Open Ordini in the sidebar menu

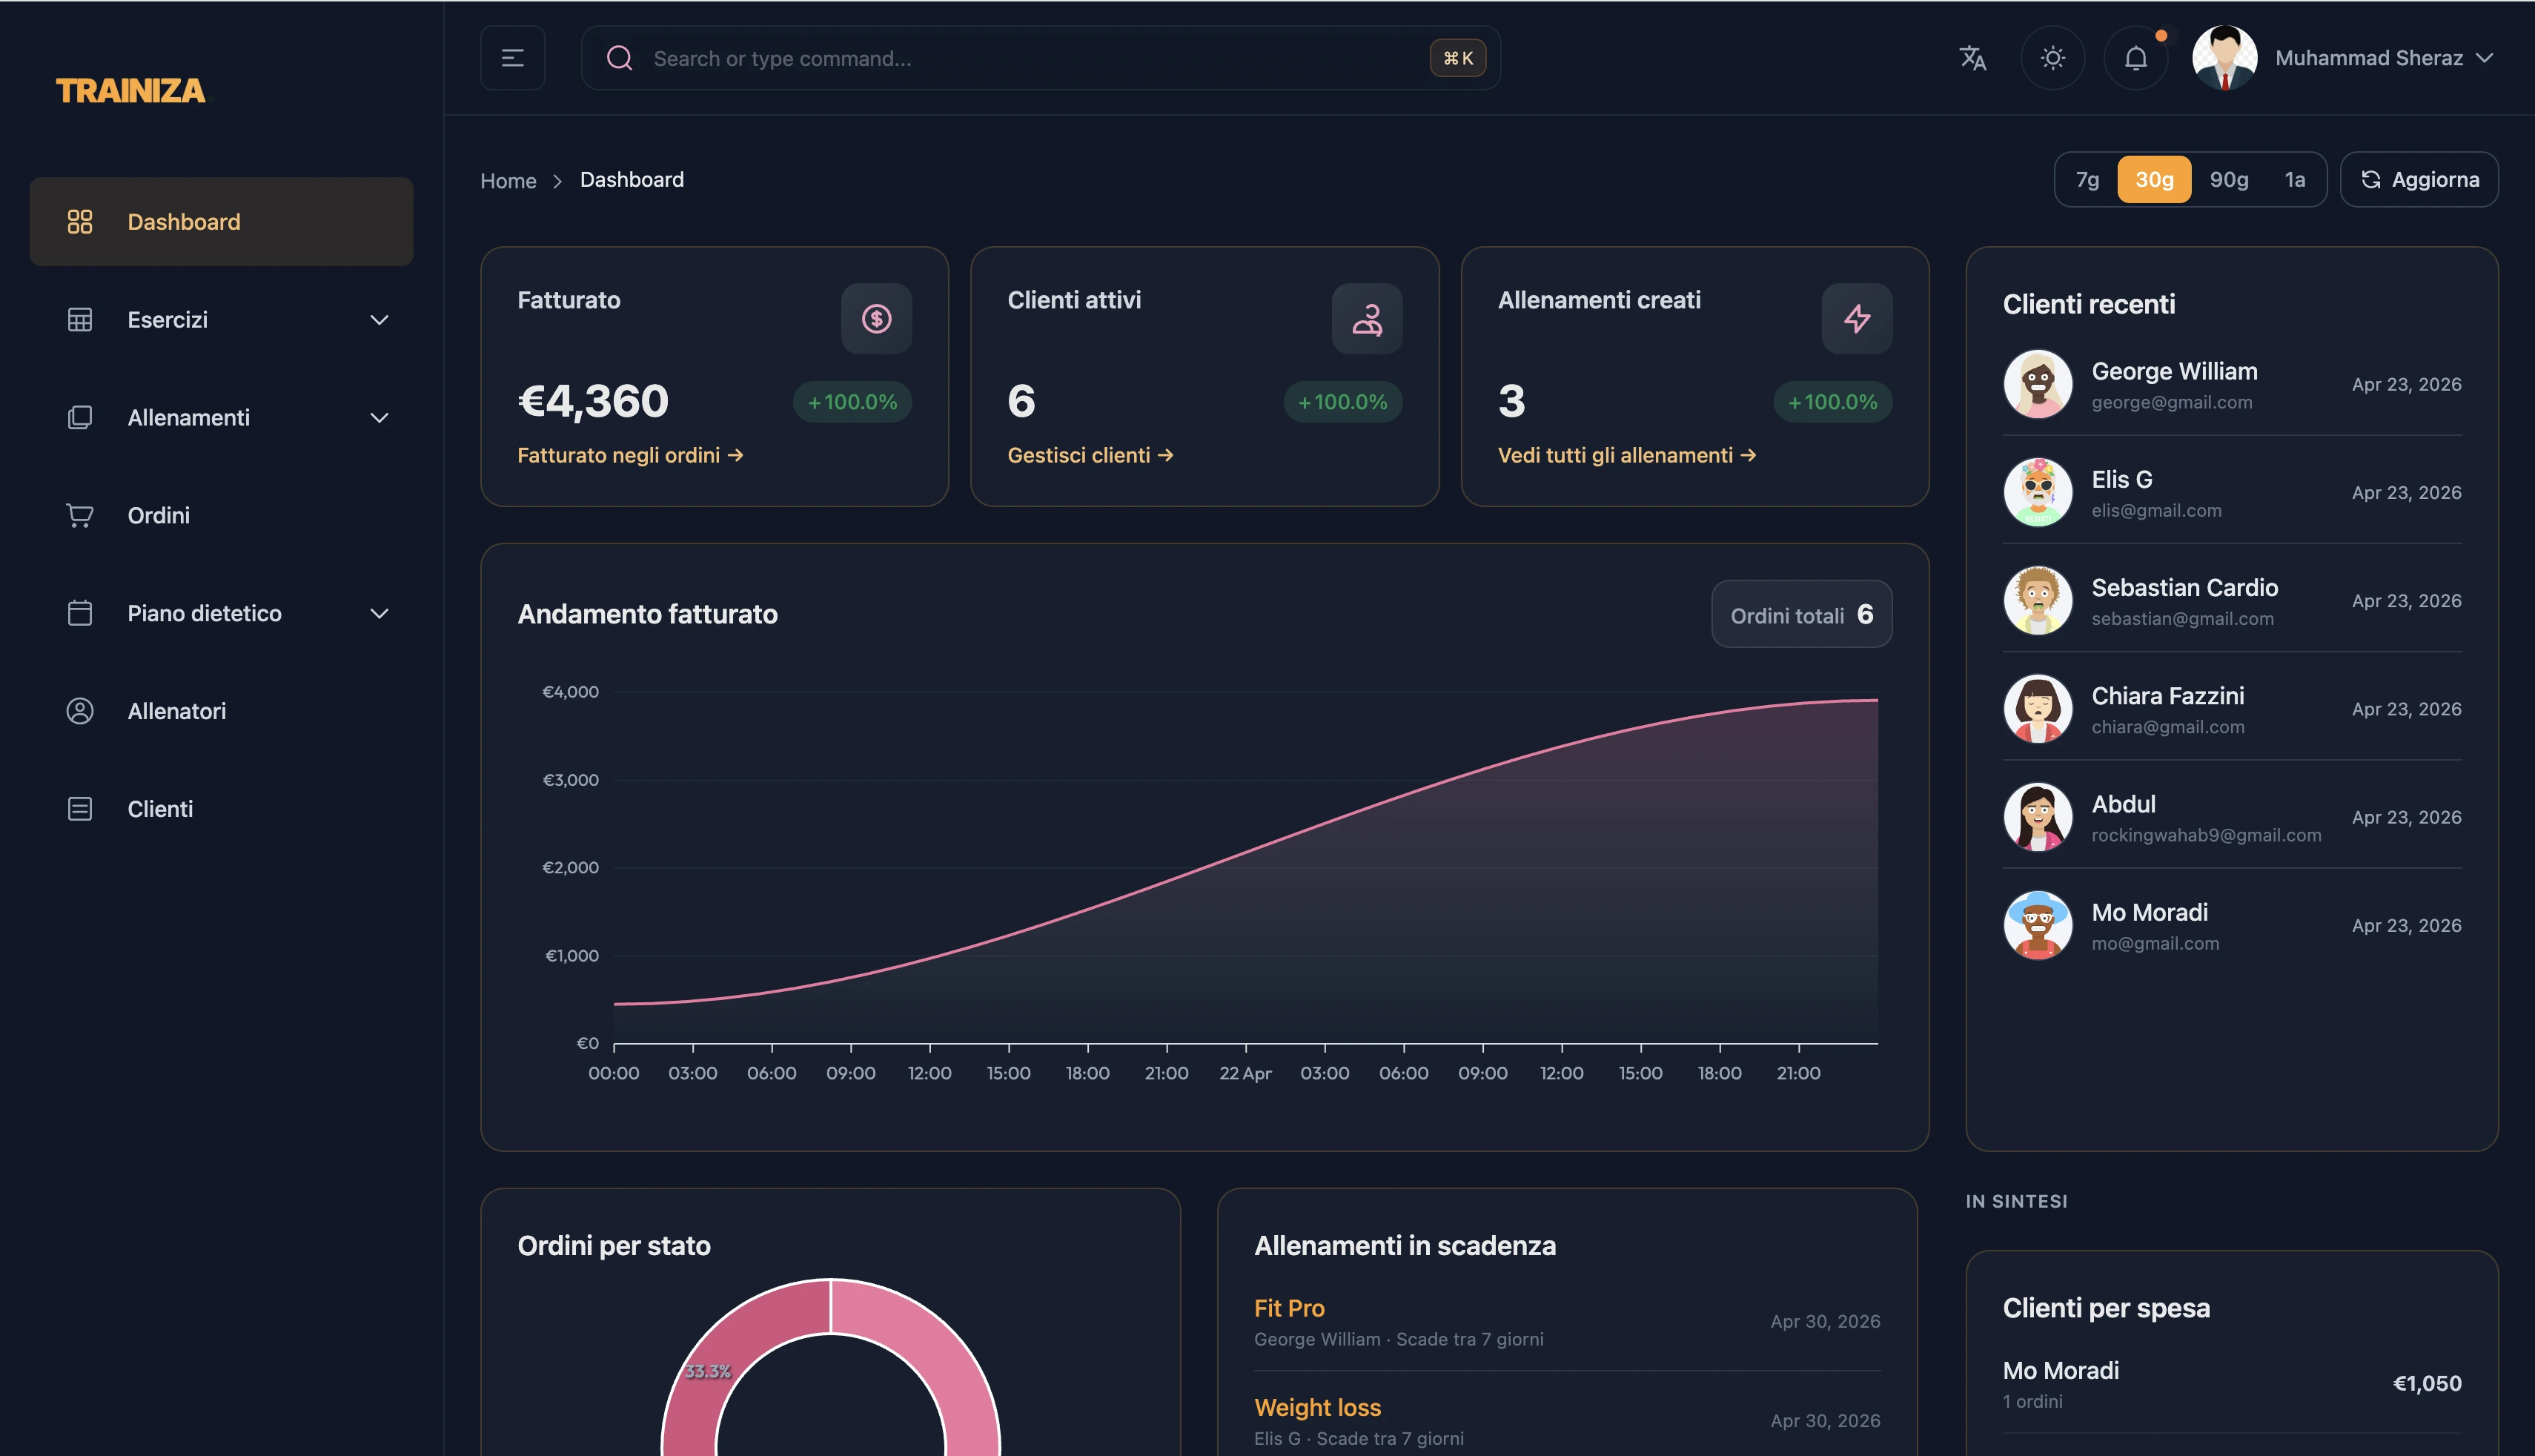coord(221,515)
